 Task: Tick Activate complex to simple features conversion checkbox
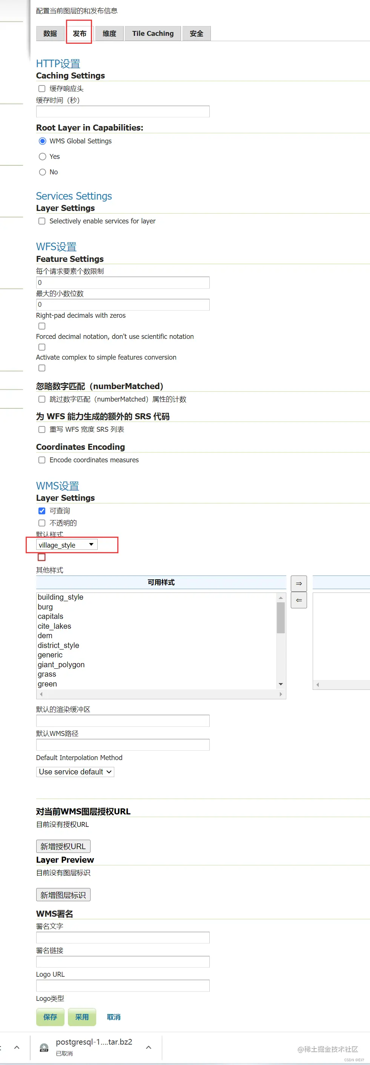(42, 368)
